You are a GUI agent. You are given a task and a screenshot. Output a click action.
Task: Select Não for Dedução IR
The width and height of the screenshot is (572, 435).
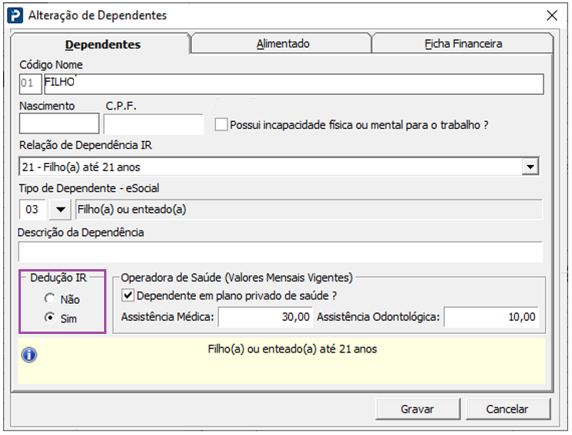pyautogui.click(x=50, y=299)
